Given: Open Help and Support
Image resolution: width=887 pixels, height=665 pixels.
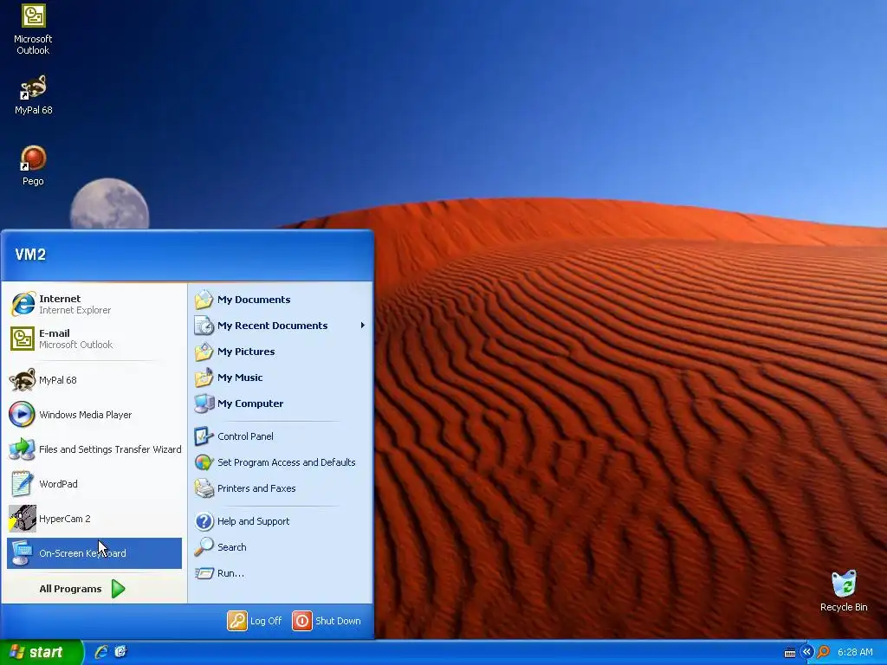Looking at the screenshot, I should point(280,521).
